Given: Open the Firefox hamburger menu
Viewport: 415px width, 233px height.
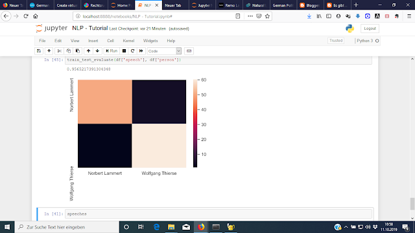Looking at the screenshot, I should point(409,16).
